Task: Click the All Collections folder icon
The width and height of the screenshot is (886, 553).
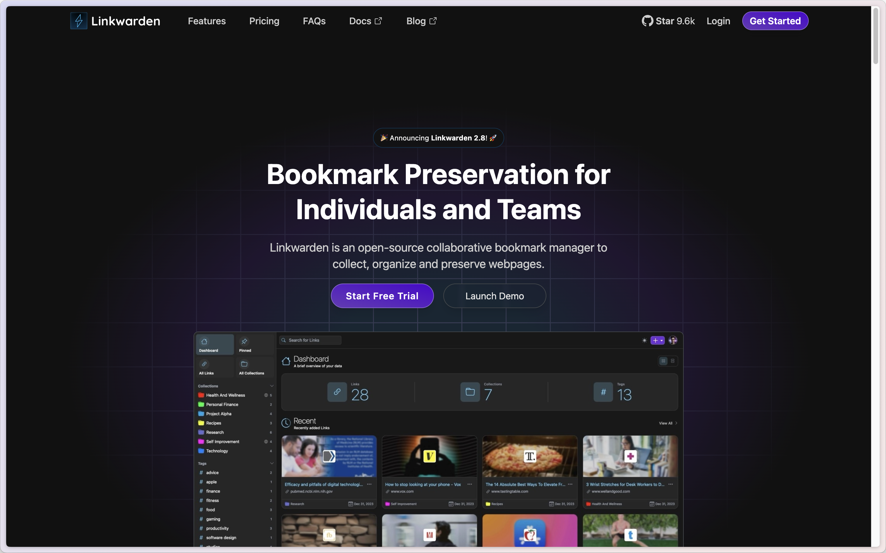Action: [x=244, y=364]
